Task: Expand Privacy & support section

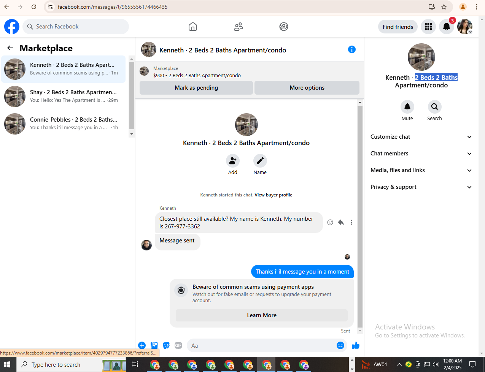Action: point(421,187)
